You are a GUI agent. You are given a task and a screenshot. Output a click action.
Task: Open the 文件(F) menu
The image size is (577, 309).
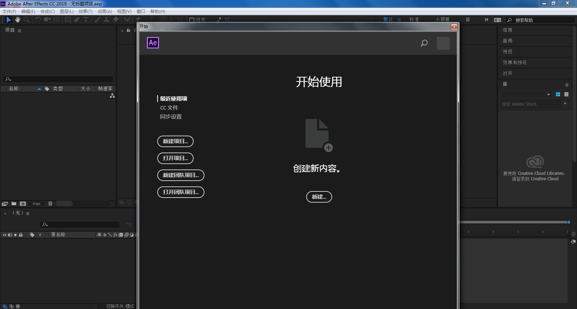point(9,12)
